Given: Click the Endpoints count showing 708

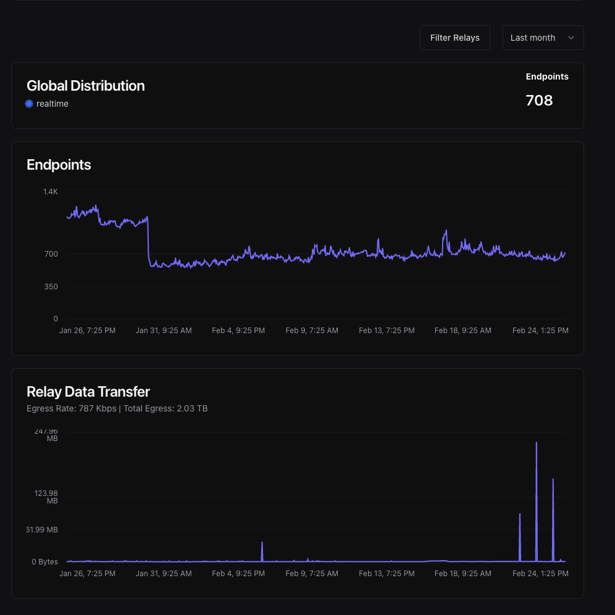Looking at the screenshot, I should 538,100.
